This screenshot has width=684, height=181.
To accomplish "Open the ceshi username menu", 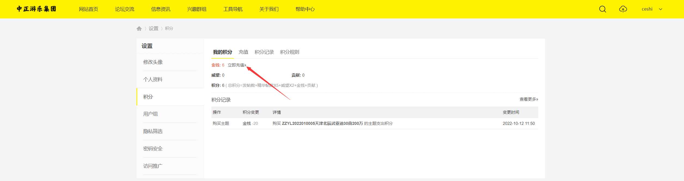I will [647, 9].
